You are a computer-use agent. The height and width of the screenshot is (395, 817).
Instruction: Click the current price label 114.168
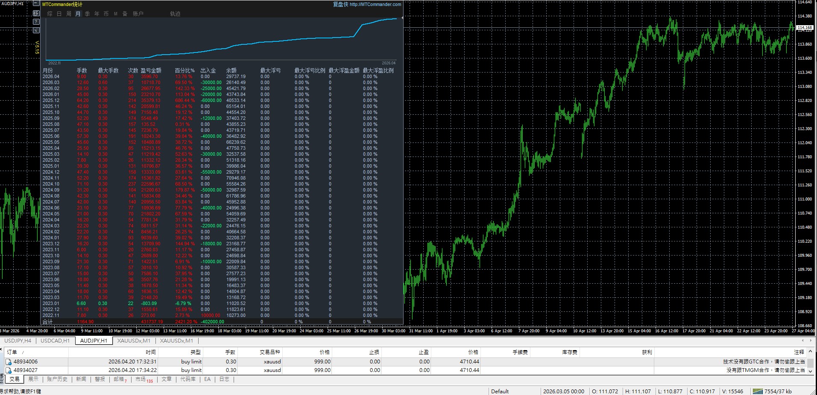coord(805,28)
